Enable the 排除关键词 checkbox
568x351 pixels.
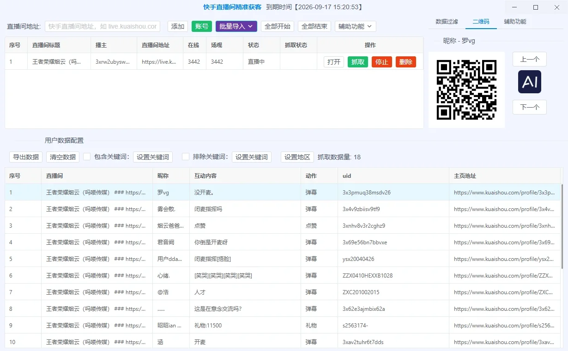point(186,157)
